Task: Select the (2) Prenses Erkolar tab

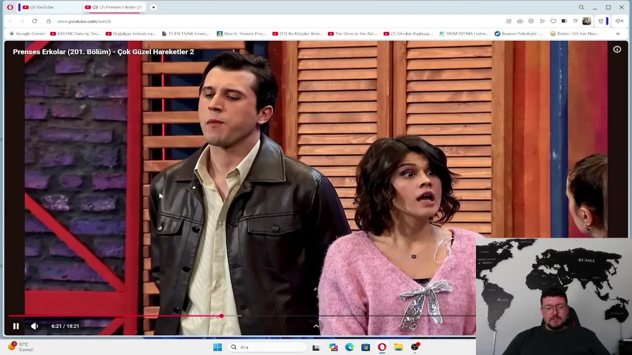Action: coord(115,7)
